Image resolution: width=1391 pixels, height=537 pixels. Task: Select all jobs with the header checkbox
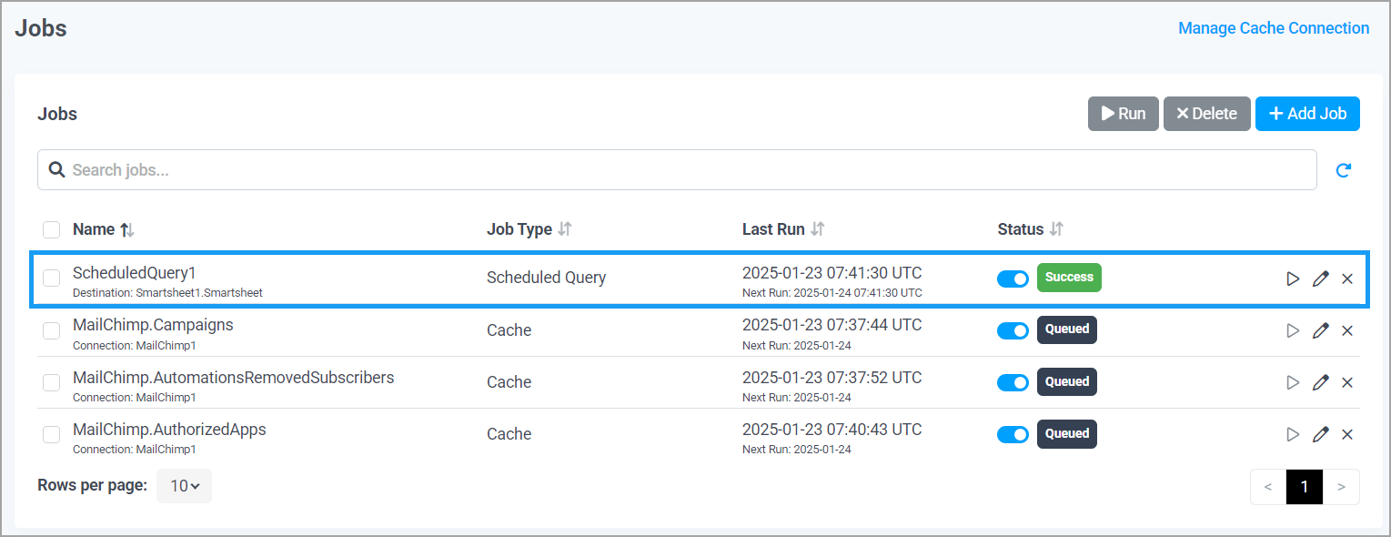(x=51, y=229)
